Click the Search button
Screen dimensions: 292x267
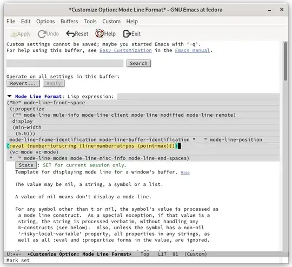(x=138, y=63)
